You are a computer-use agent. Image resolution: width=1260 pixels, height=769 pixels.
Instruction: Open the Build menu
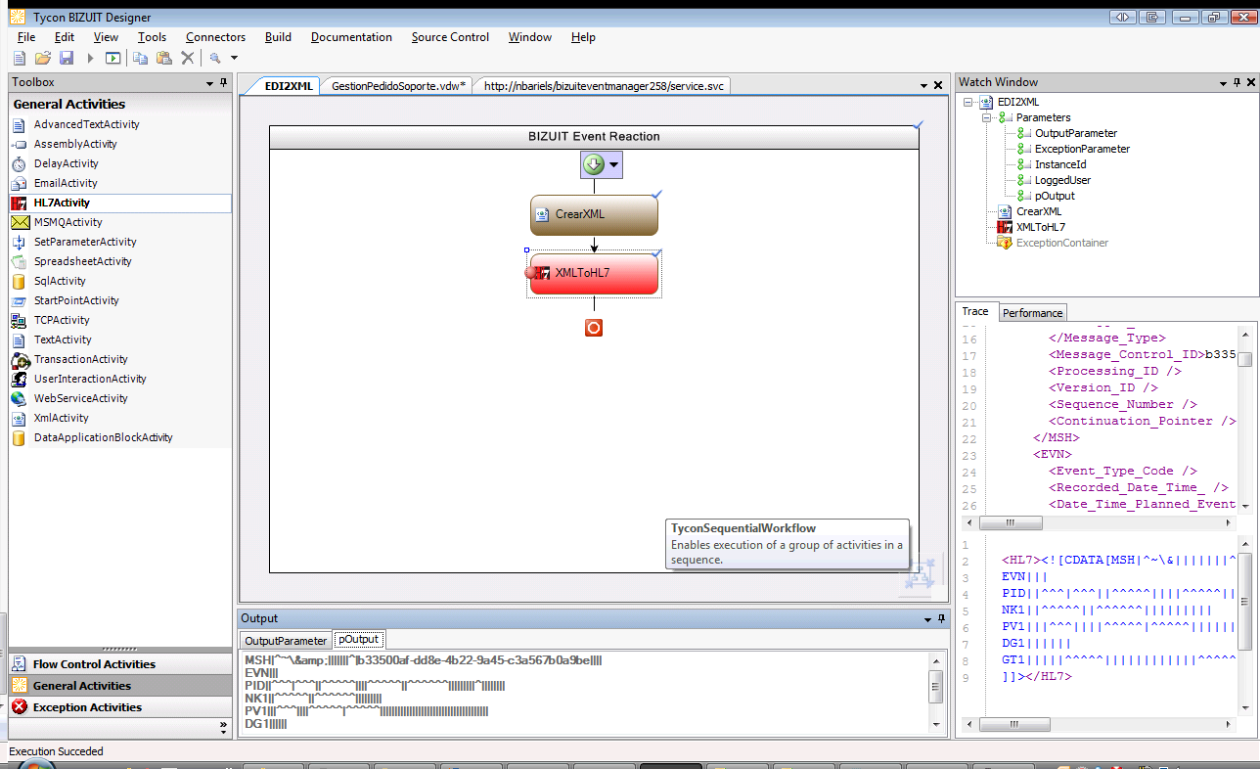(278, 37)
